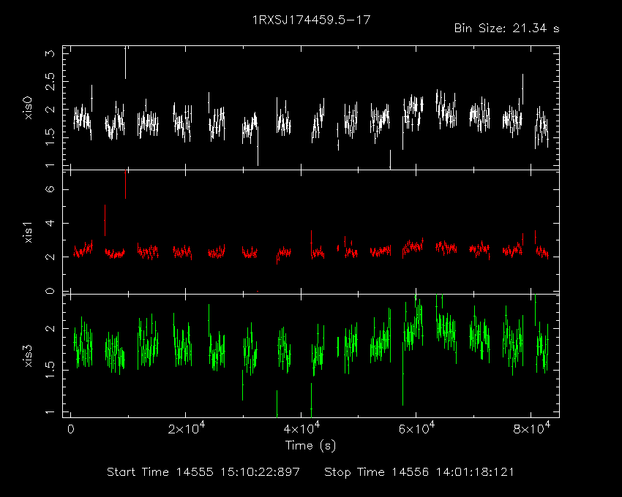622x497 pixels.
Task: Click the 1 tick label on xis3 axis
Action: (50, 412)
